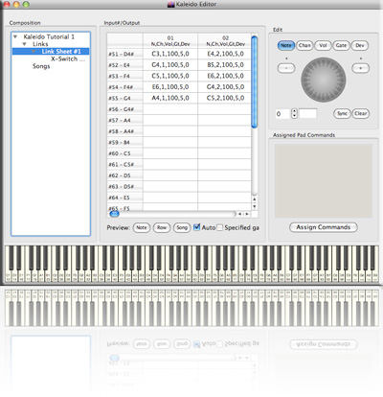Click the minus button beside the dial
This screenshot has height=397, width=383.
click(x=286, y=68)
